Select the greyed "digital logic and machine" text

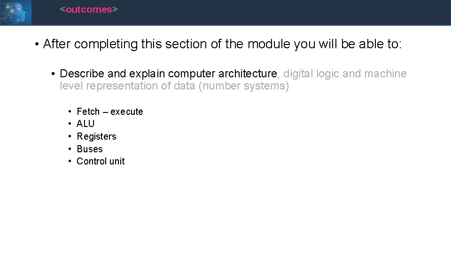345,74
